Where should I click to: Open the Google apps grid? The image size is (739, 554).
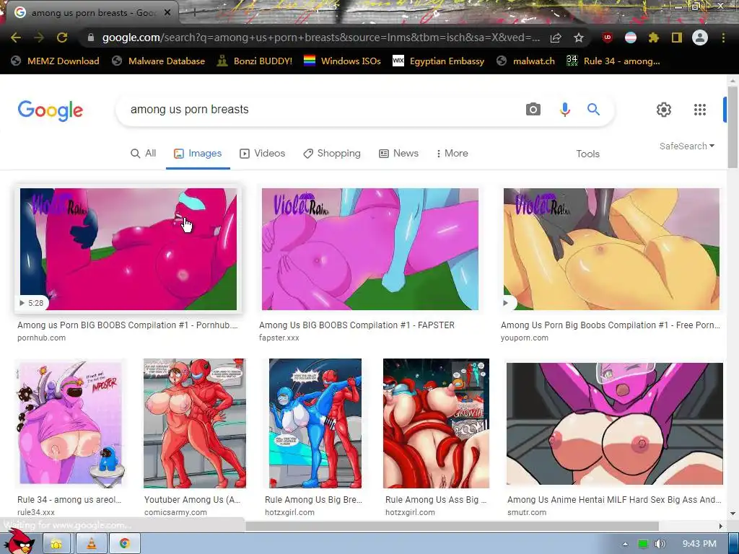[700, 110]
